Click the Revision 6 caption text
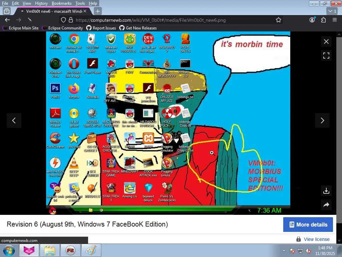The image size is (342, 257). pyautogui.click(x=87, y=224)
